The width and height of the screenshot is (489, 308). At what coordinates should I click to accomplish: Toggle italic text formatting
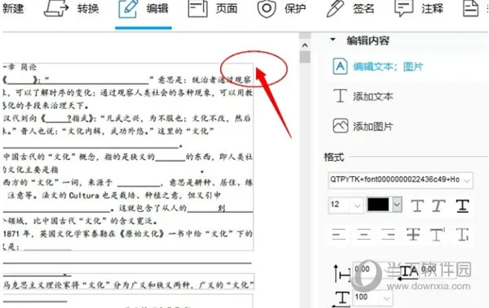pos(438,206)
